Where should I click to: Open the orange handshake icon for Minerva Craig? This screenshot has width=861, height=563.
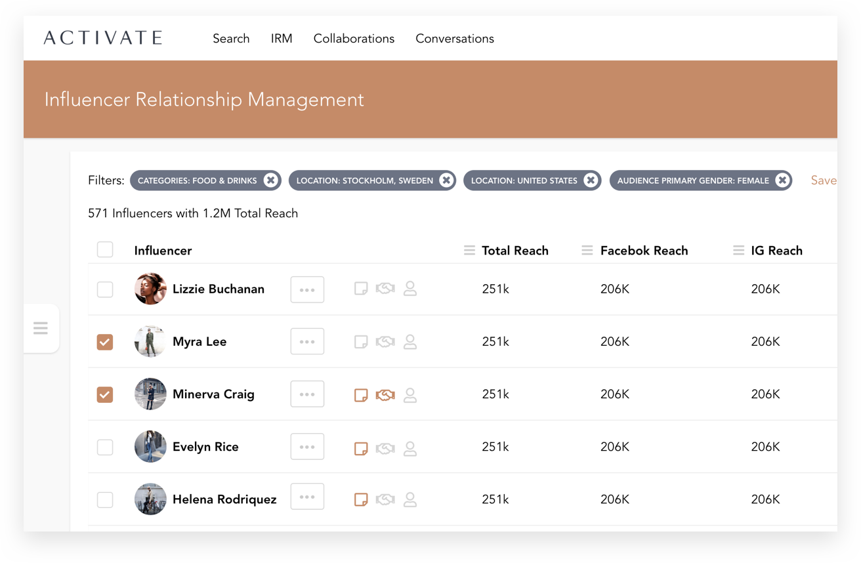coord(385,395)
